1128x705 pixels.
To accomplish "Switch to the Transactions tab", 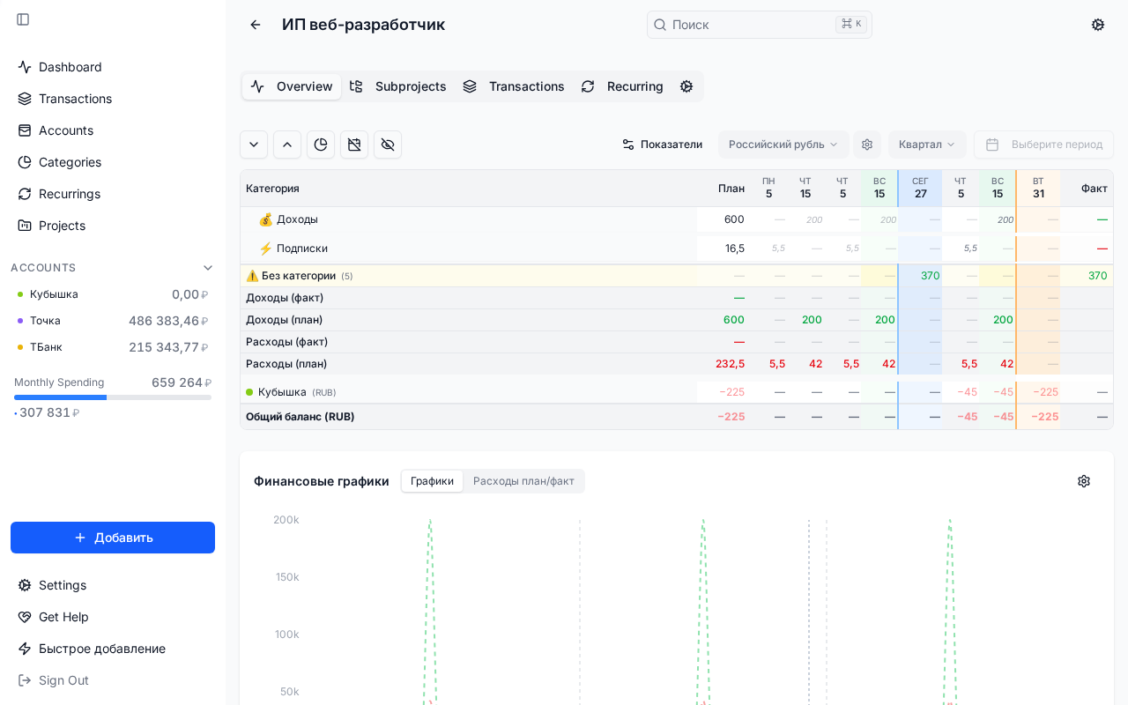I will (514, 86).
